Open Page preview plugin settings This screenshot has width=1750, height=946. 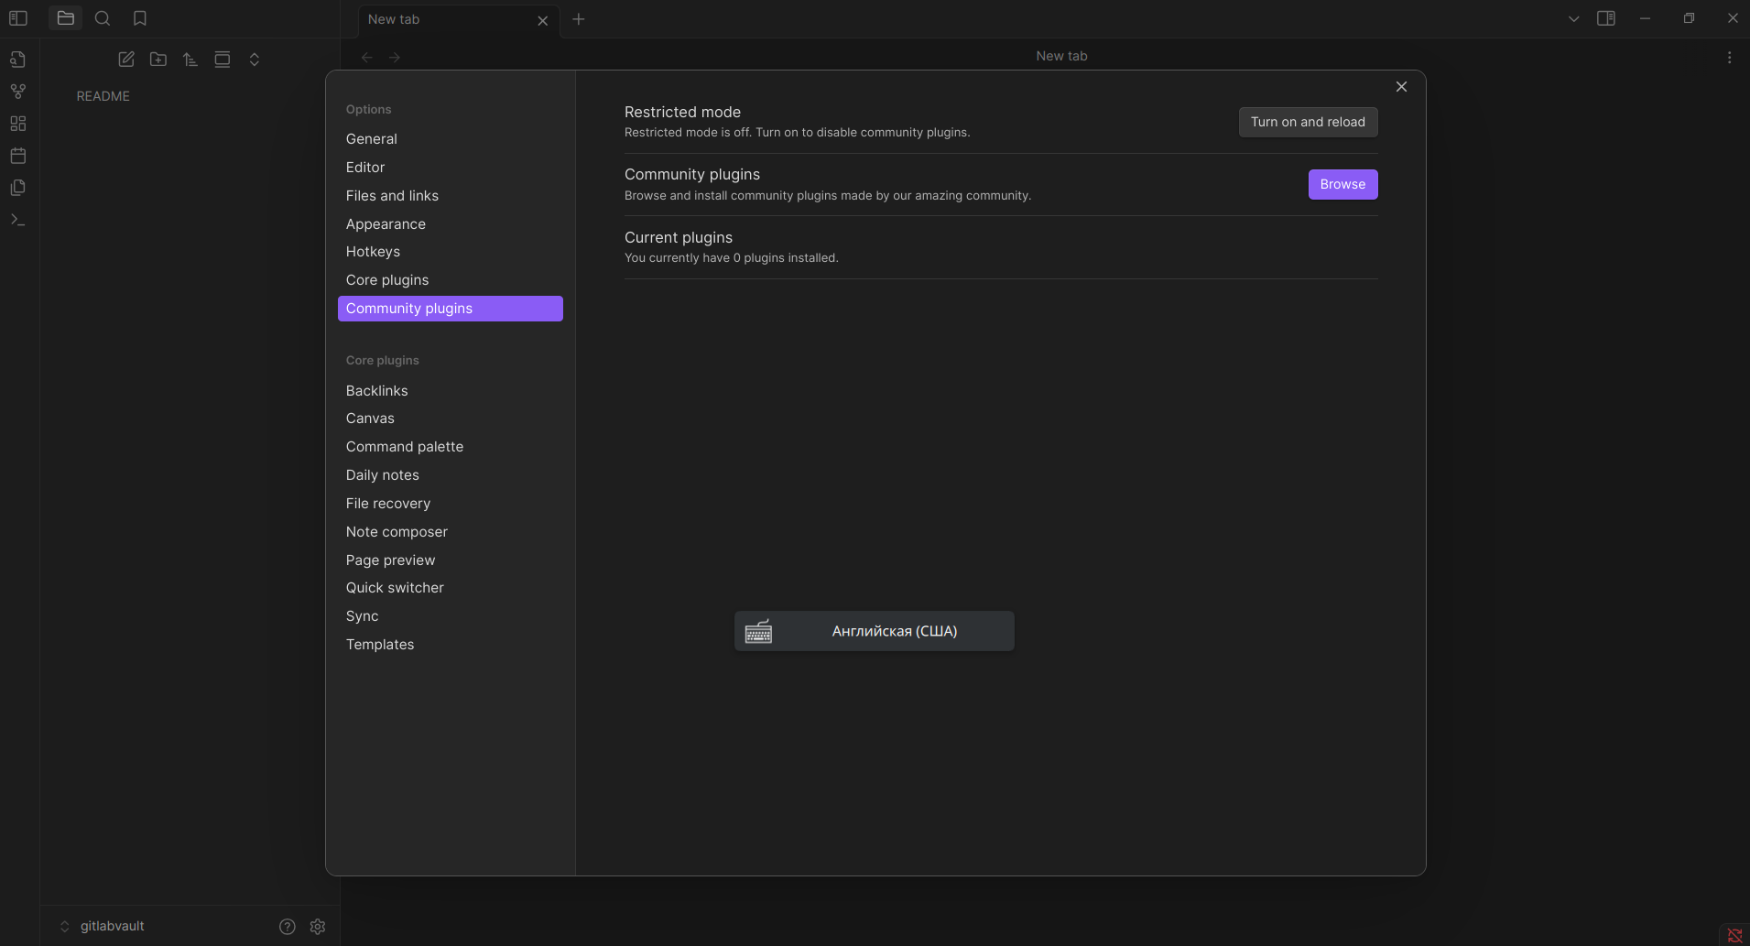[x=451, y=560]
